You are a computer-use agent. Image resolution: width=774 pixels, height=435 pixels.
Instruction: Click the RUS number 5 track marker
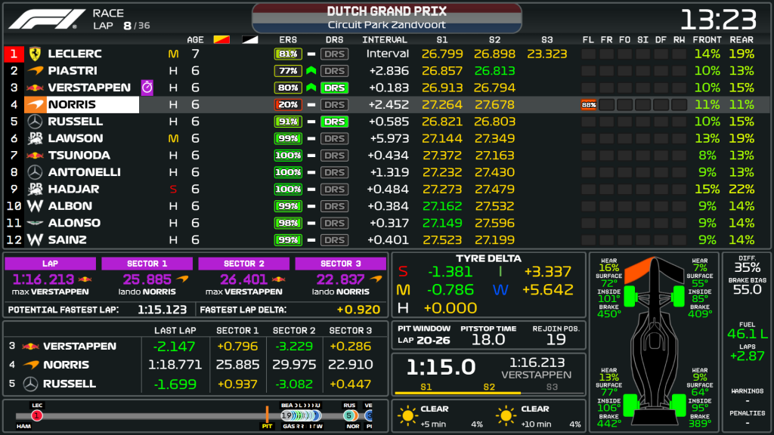(x=349, y=416)
